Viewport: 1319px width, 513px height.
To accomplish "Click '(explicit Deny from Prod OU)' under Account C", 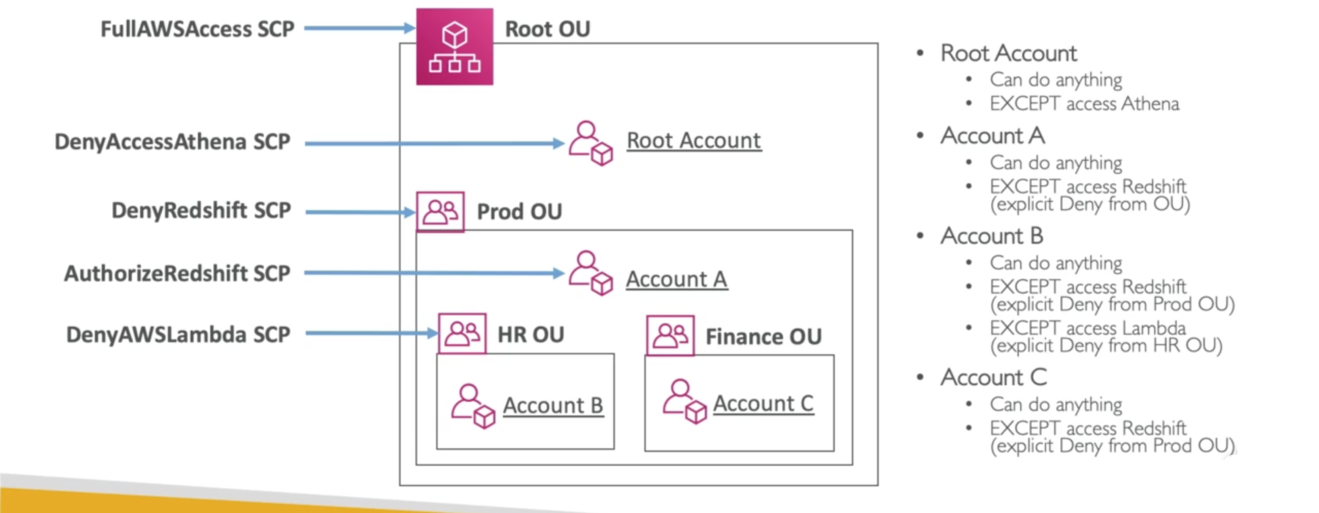I will pos(1112,446).
